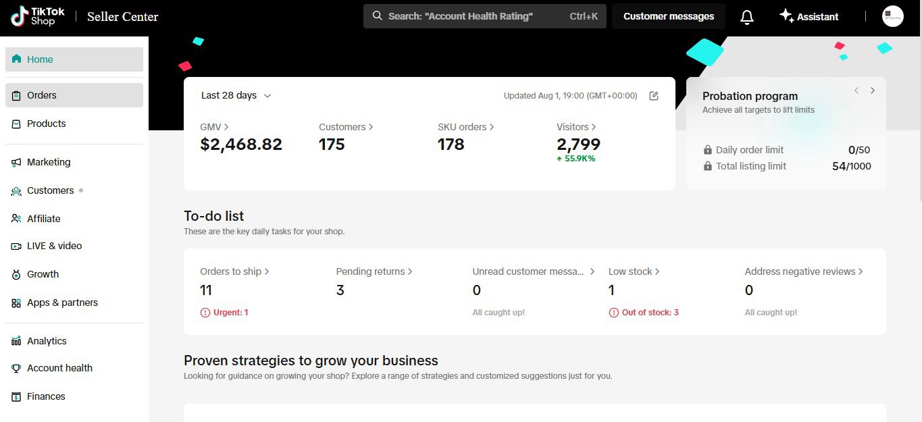Open the notification bell
This screenshot has width=922, height=422.
click(746, 16)
